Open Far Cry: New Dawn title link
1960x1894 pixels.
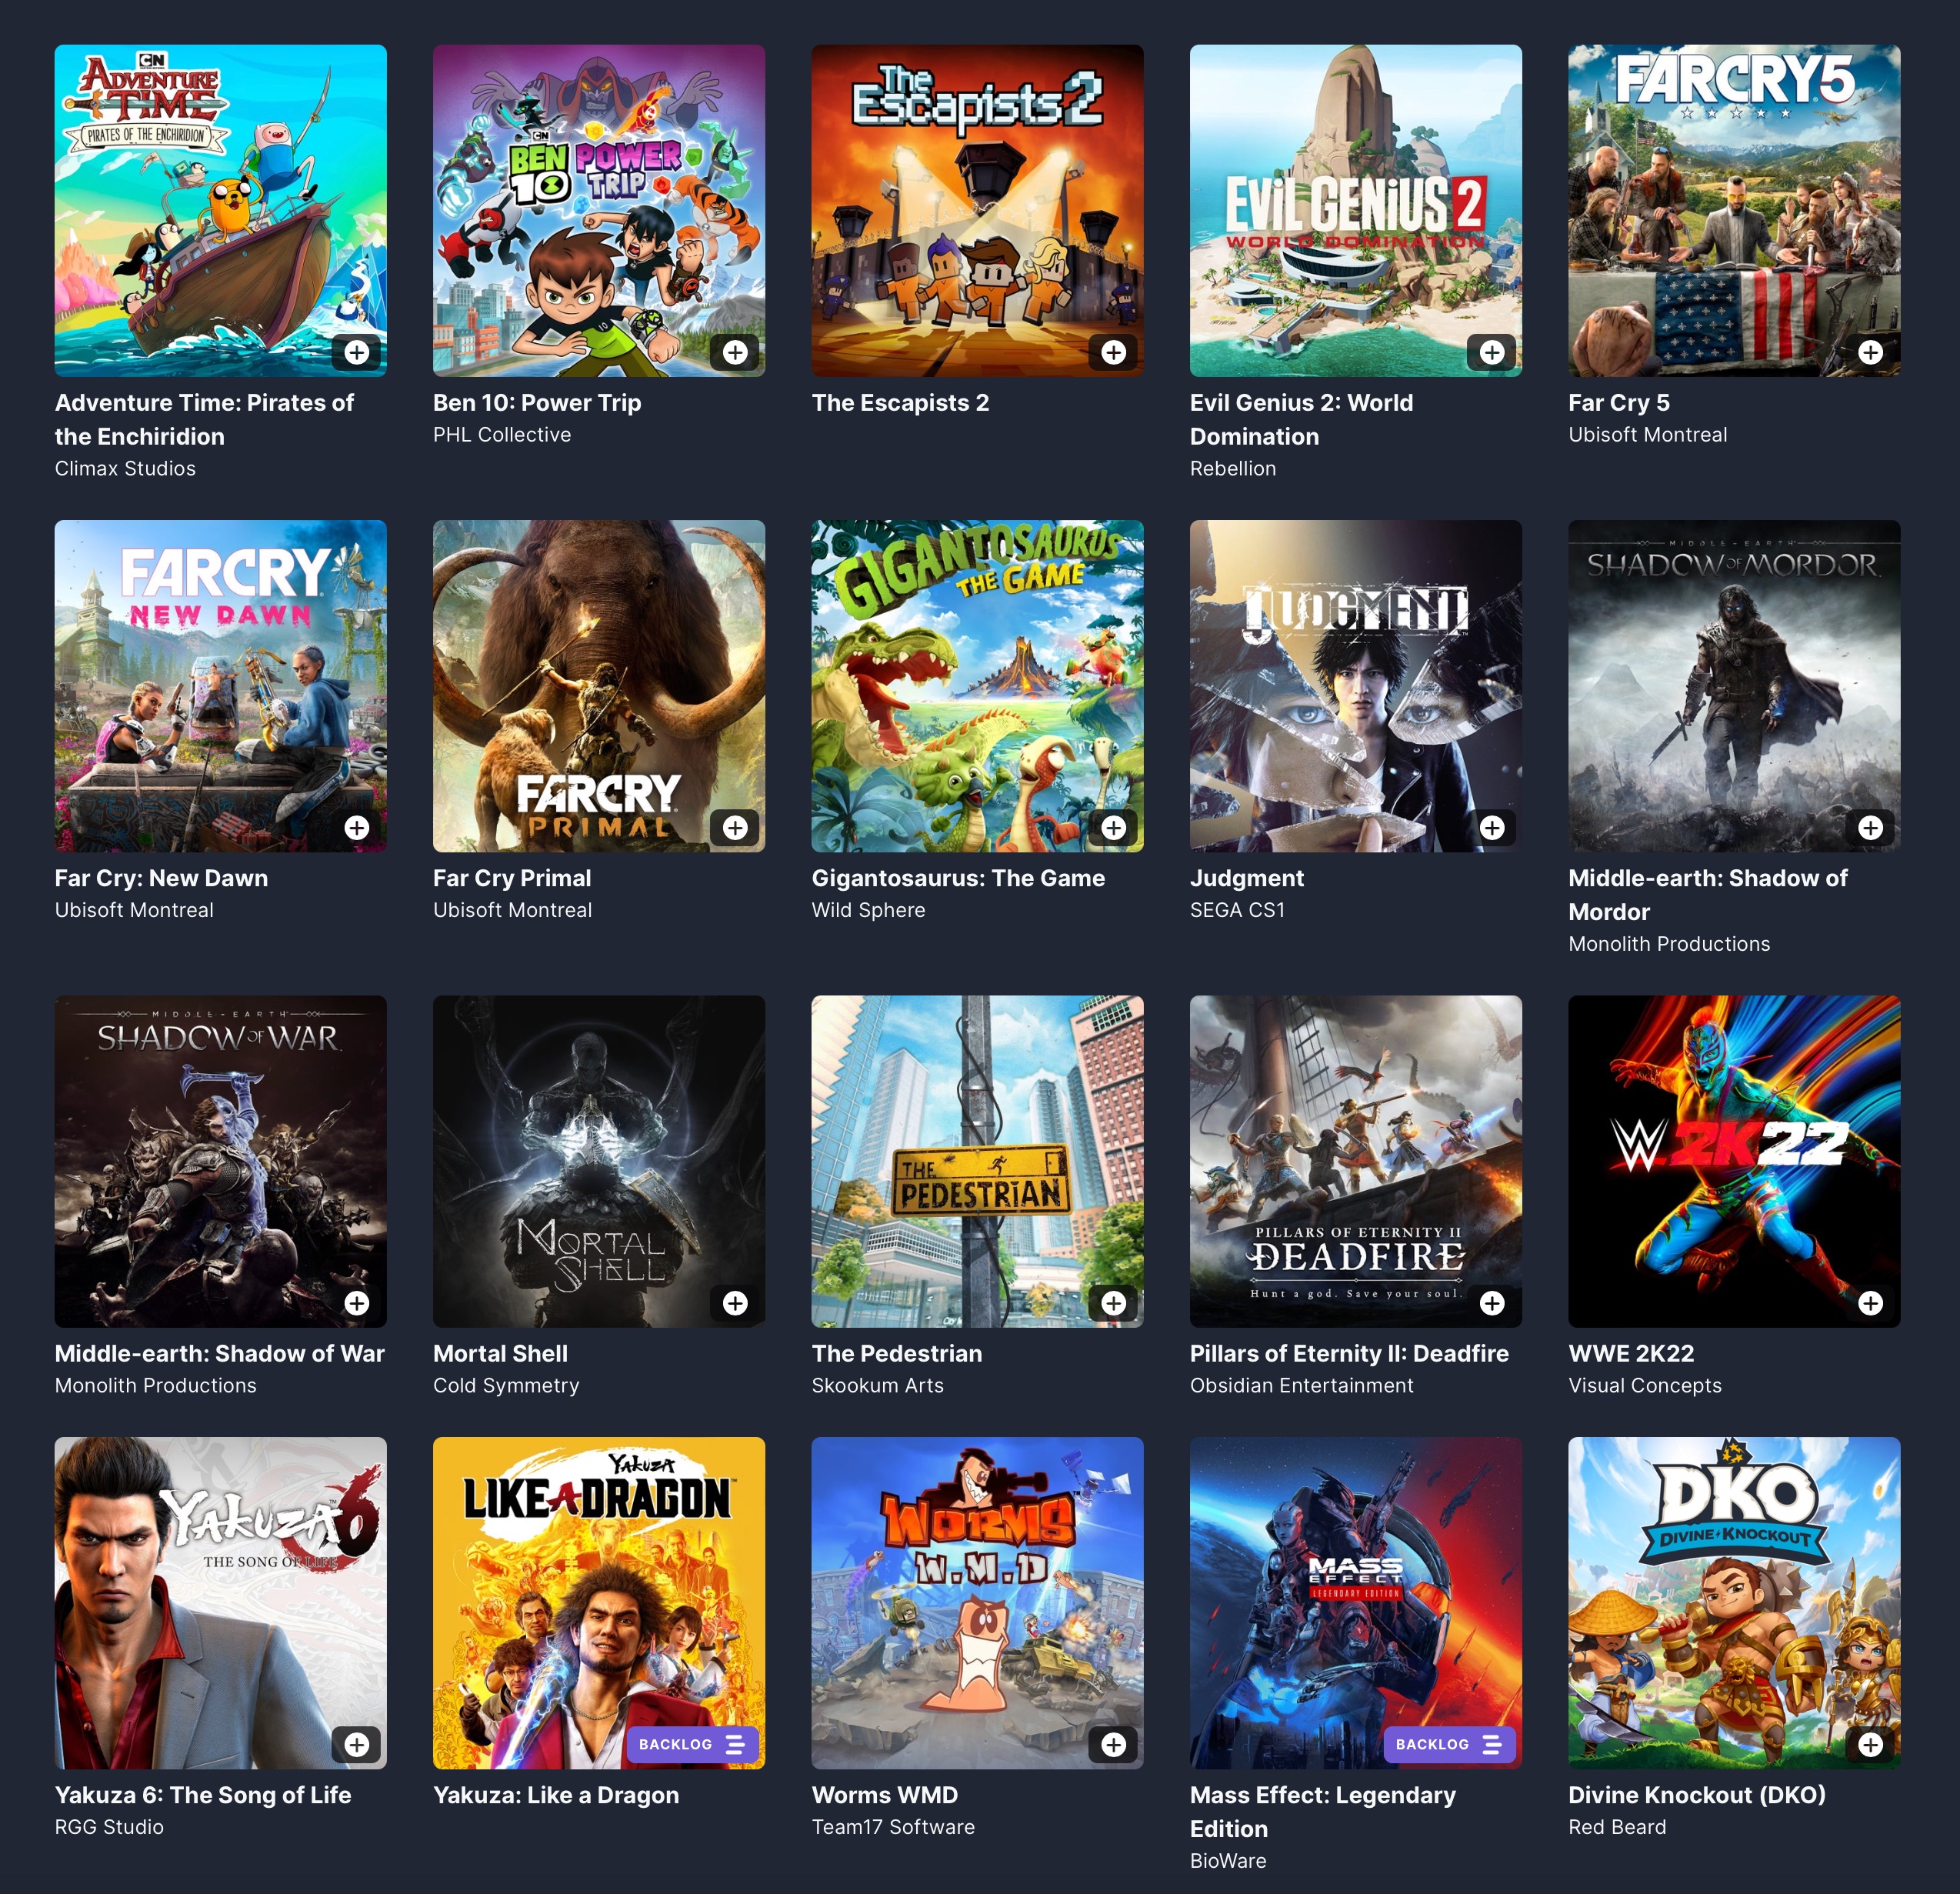tap(161, 878)
